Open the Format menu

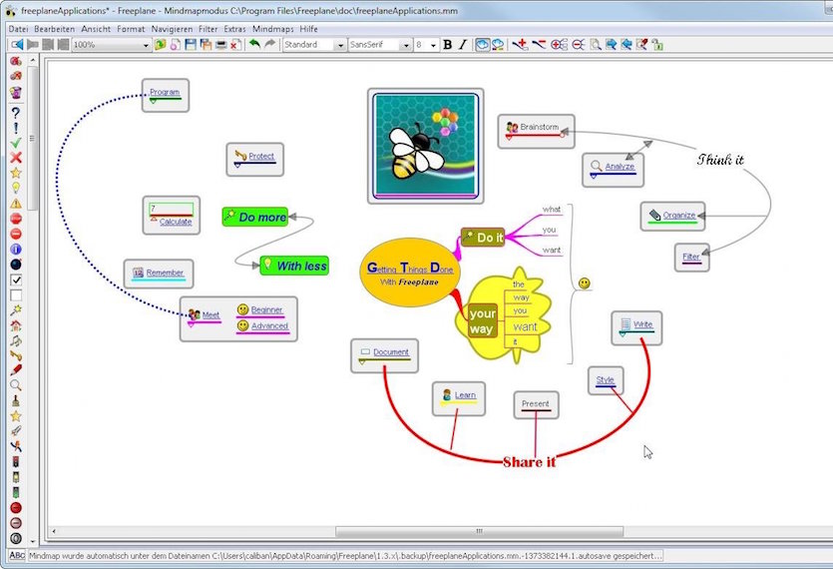131,29
